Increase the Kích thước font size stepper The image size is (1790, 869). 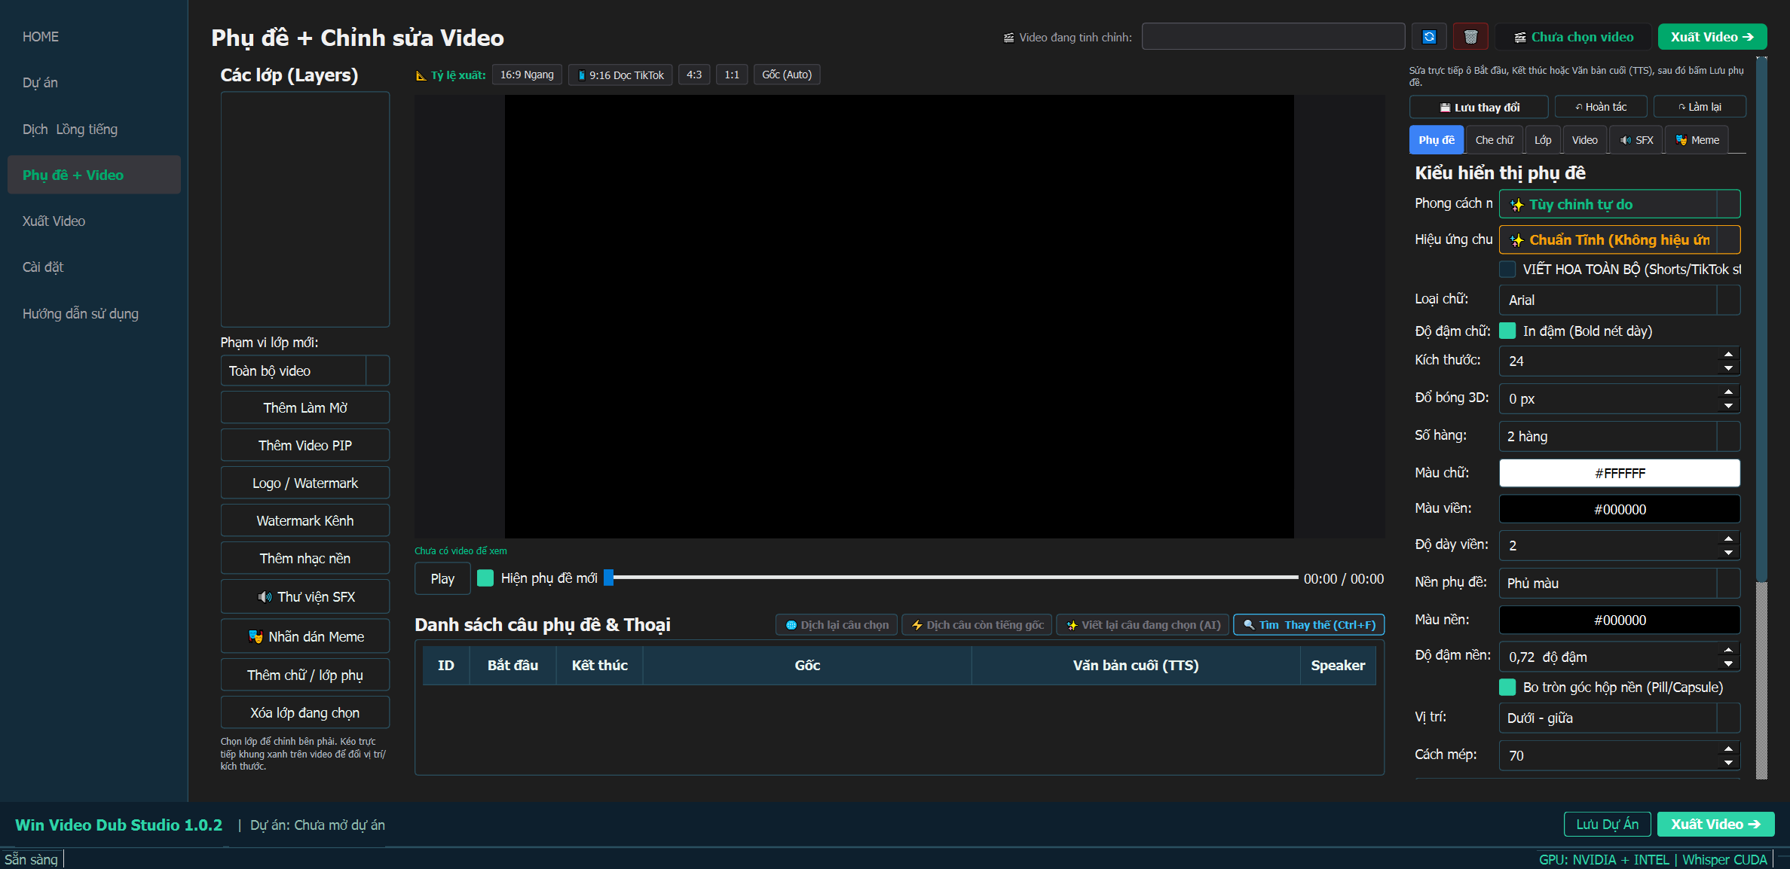1728,354
